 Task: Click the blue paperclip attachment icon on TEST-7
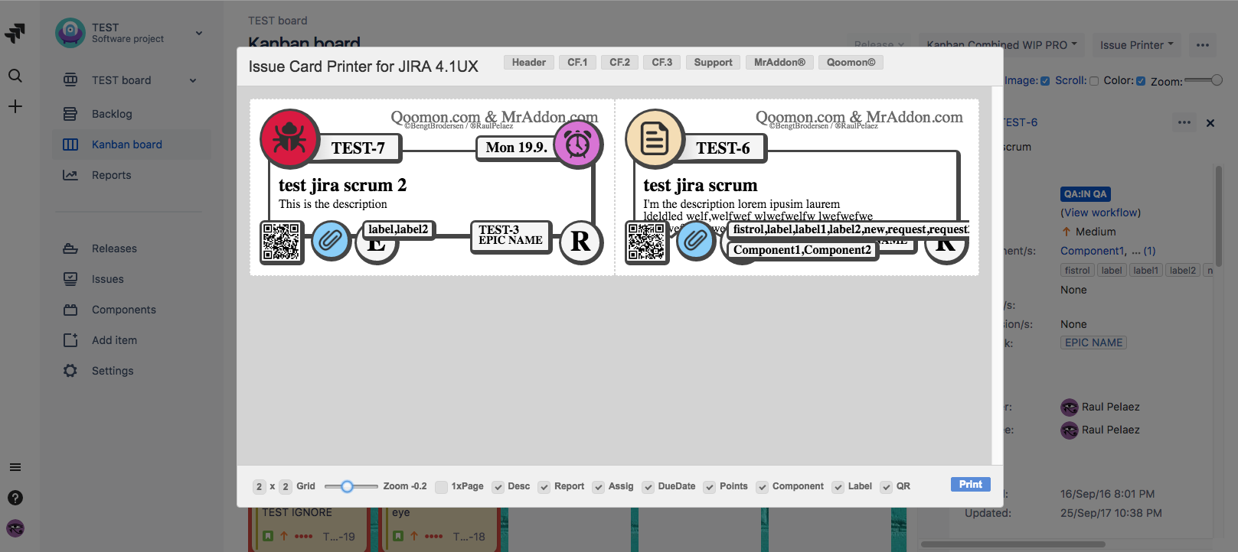(331, 241)
